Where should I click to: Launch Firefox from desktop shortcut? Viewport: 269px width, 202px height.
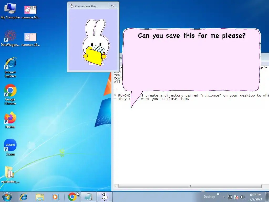[10, 120]
